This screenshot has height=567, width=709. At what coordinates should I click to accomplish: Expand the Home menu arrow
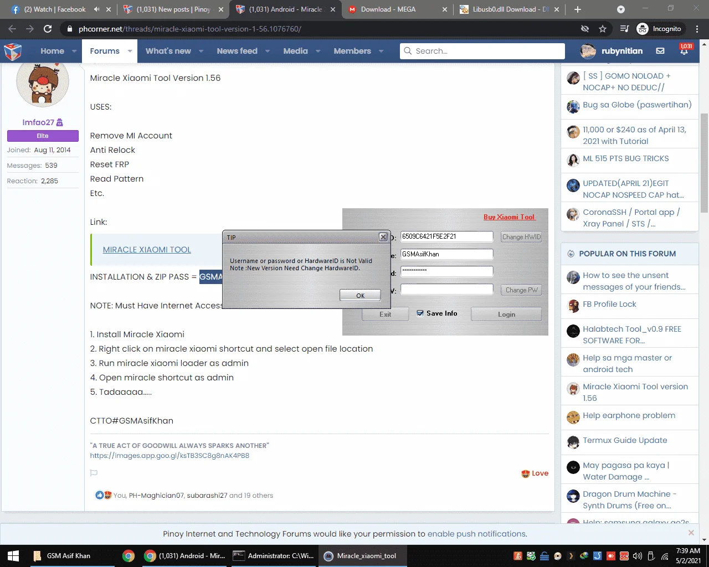coord(74,51)
